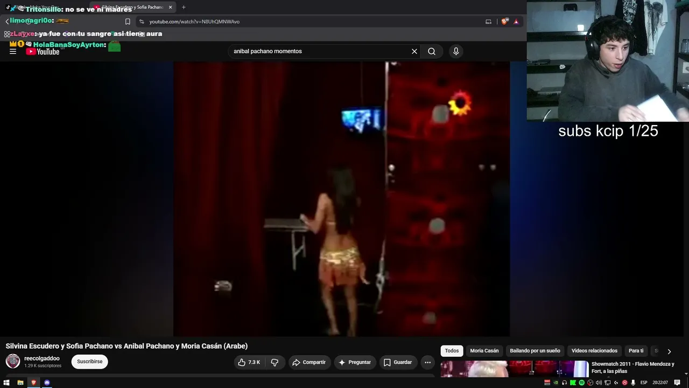This screenshot has height=388, width=689.
Task: Bookmark this page in the address bar
Action: tap(128, 22)
